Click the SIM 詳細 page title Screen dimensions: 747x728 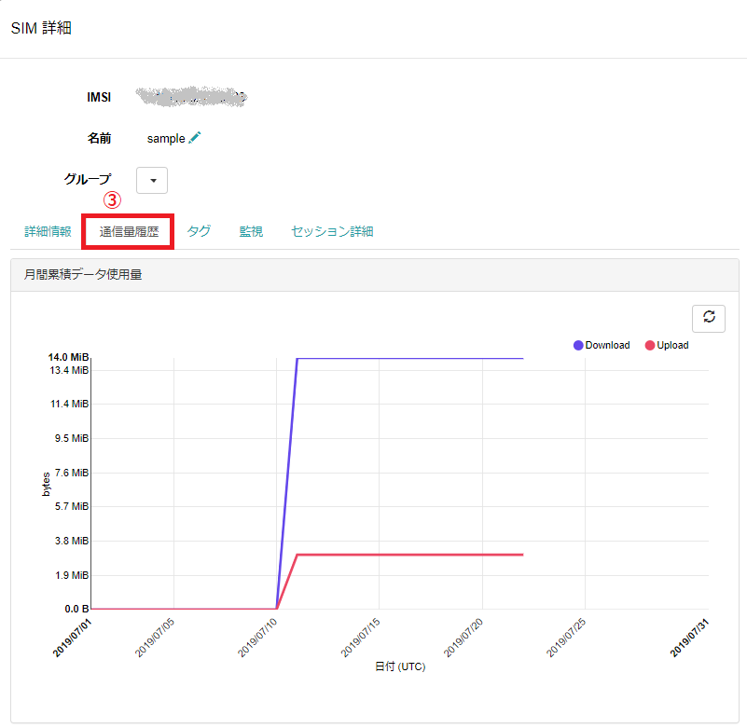coord(41,28)
